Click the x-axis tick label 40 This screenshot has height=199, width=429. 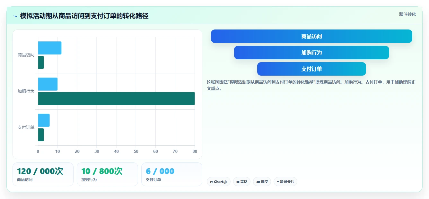coord(116,151)
